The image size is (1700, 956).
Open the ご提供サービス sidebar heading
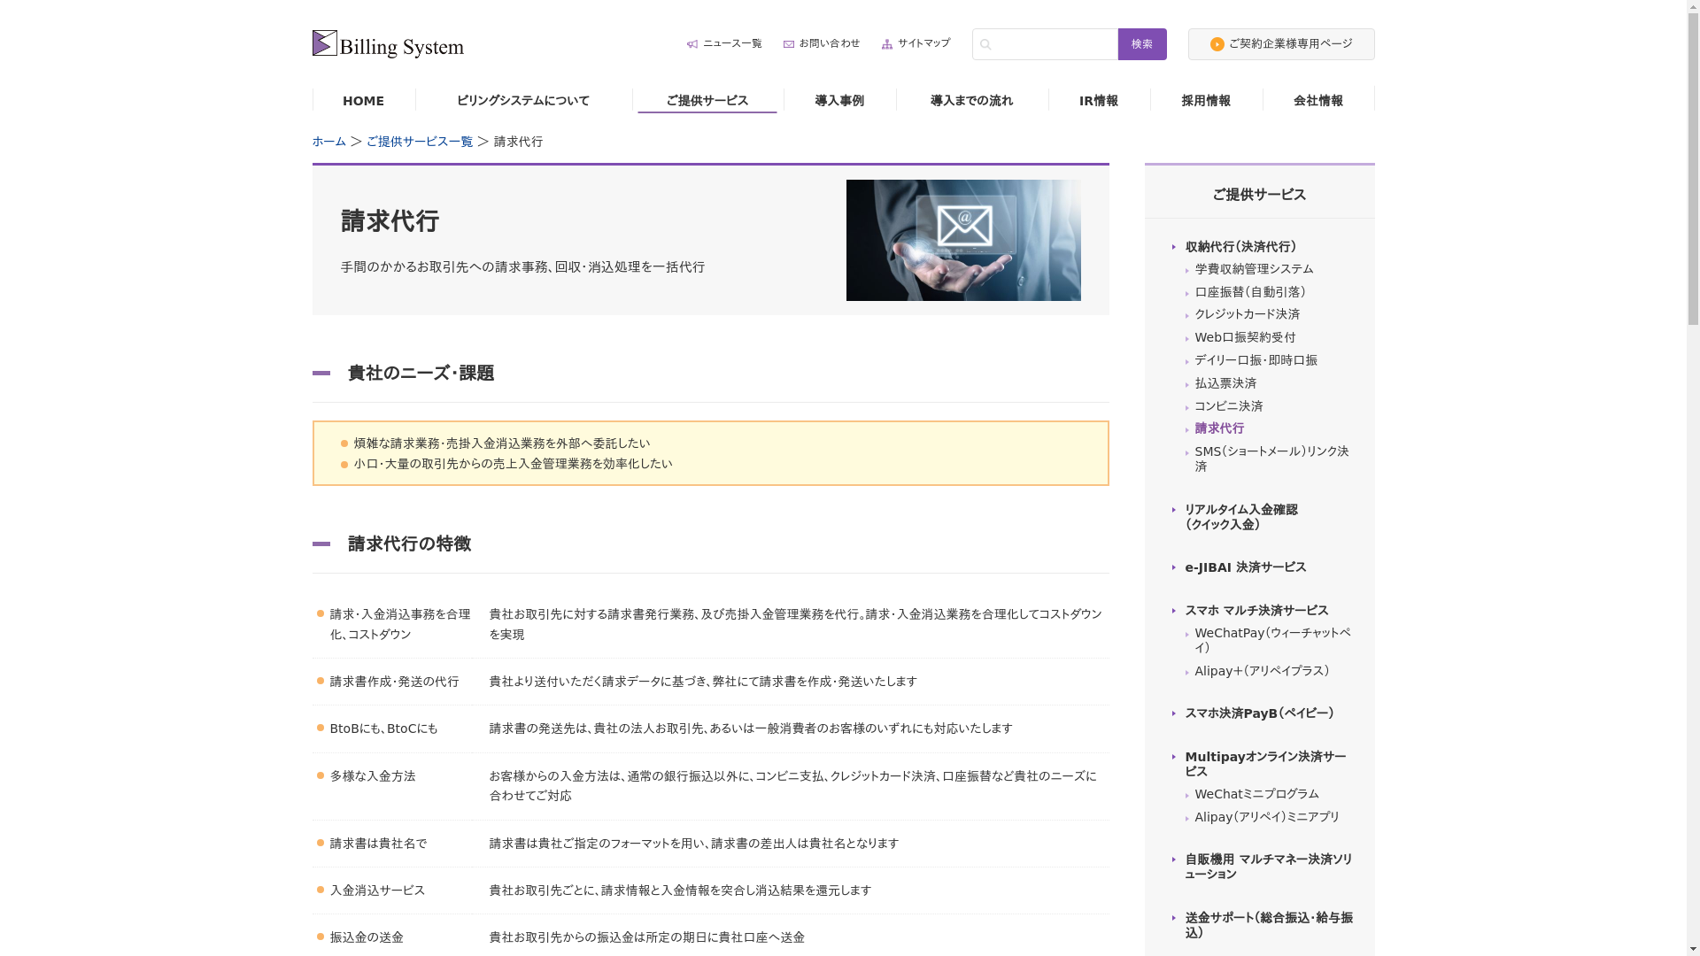[1259, 195]
